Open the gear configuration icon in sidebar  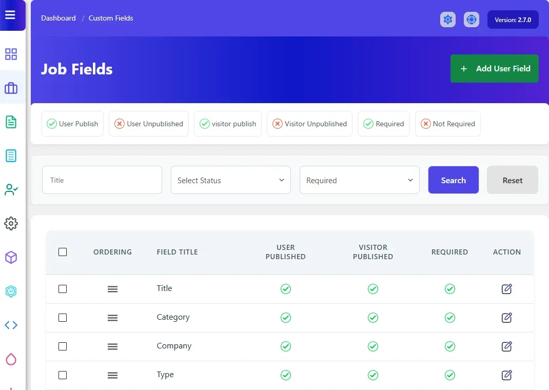pos(11,223)
